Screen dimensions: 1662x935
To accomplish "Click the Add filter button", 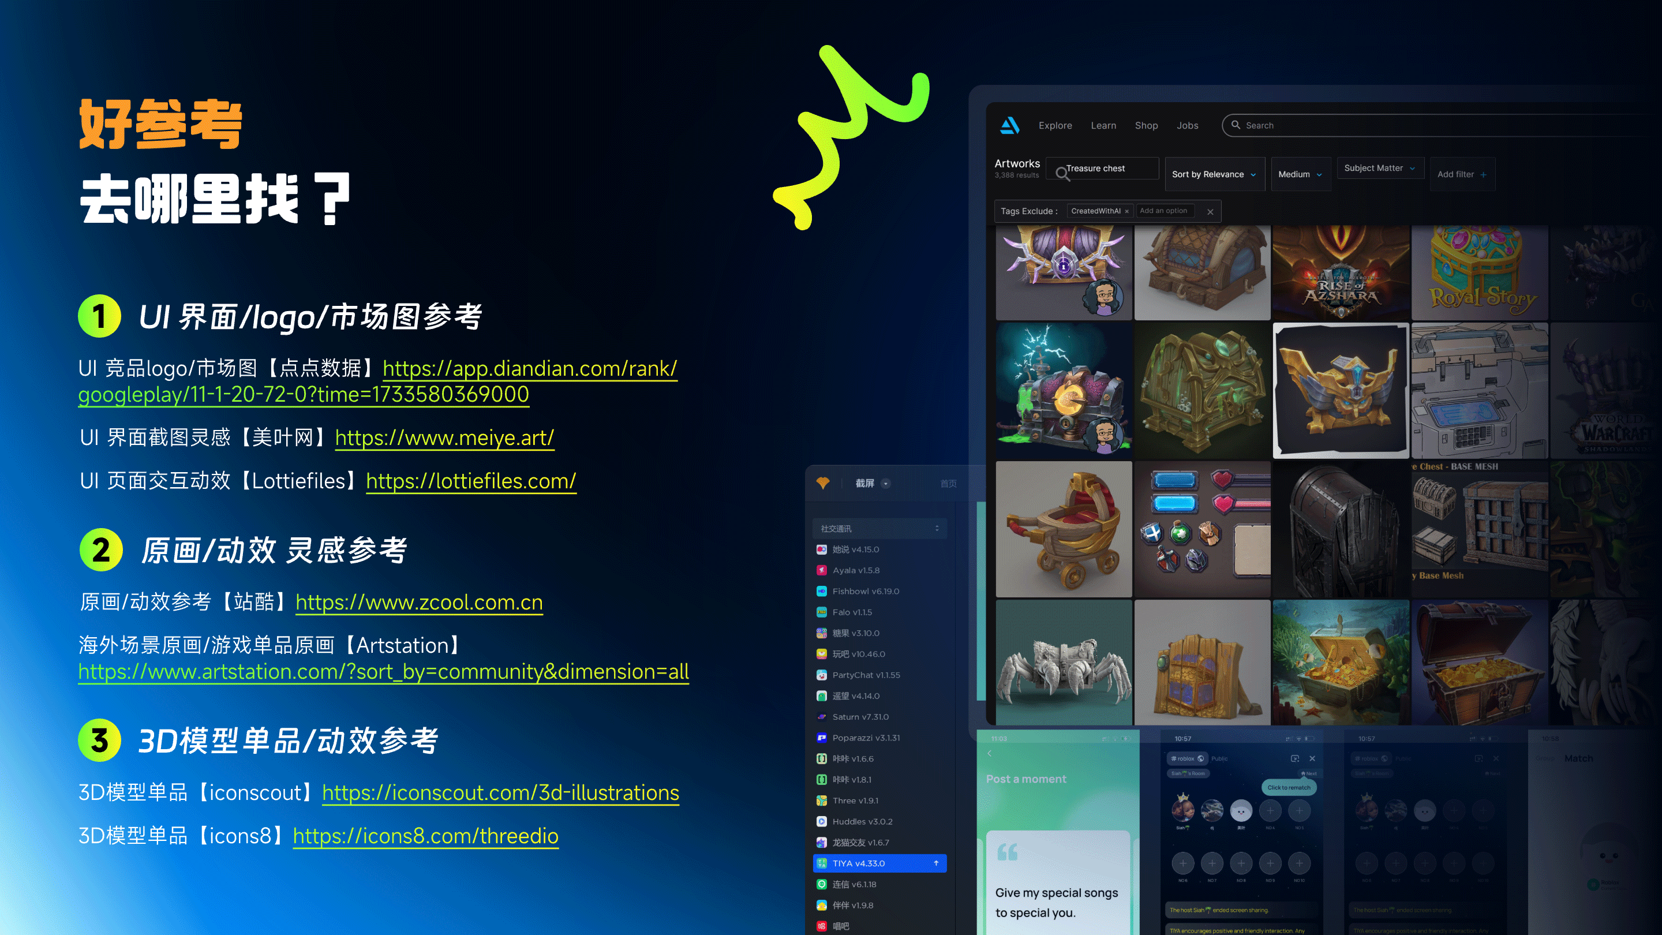I will 1462,174.
